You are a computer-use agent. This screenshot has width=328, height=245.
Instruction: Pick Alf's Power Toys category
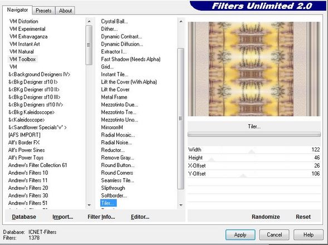[26, 158]
